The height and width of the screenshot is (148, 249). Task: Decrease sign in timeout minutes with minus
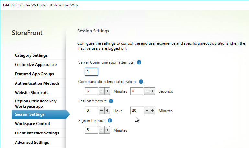(102, 130)
